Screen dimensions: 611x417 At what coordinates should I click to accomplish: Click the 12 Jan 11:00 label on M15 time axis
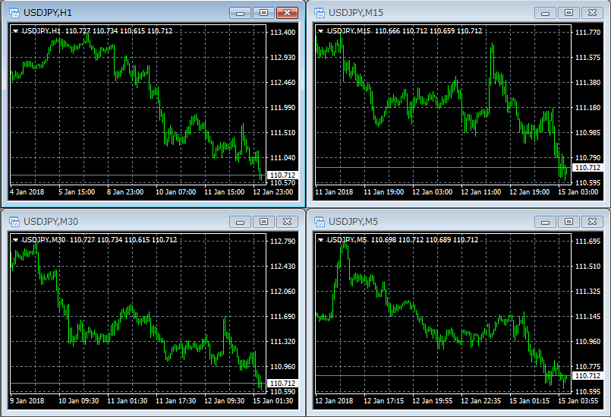[481, 192]
